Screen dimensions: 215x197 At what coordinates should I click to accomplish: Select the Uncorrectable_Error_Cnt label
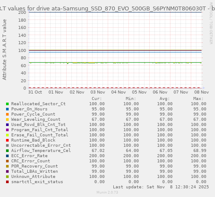coord(41,145)
